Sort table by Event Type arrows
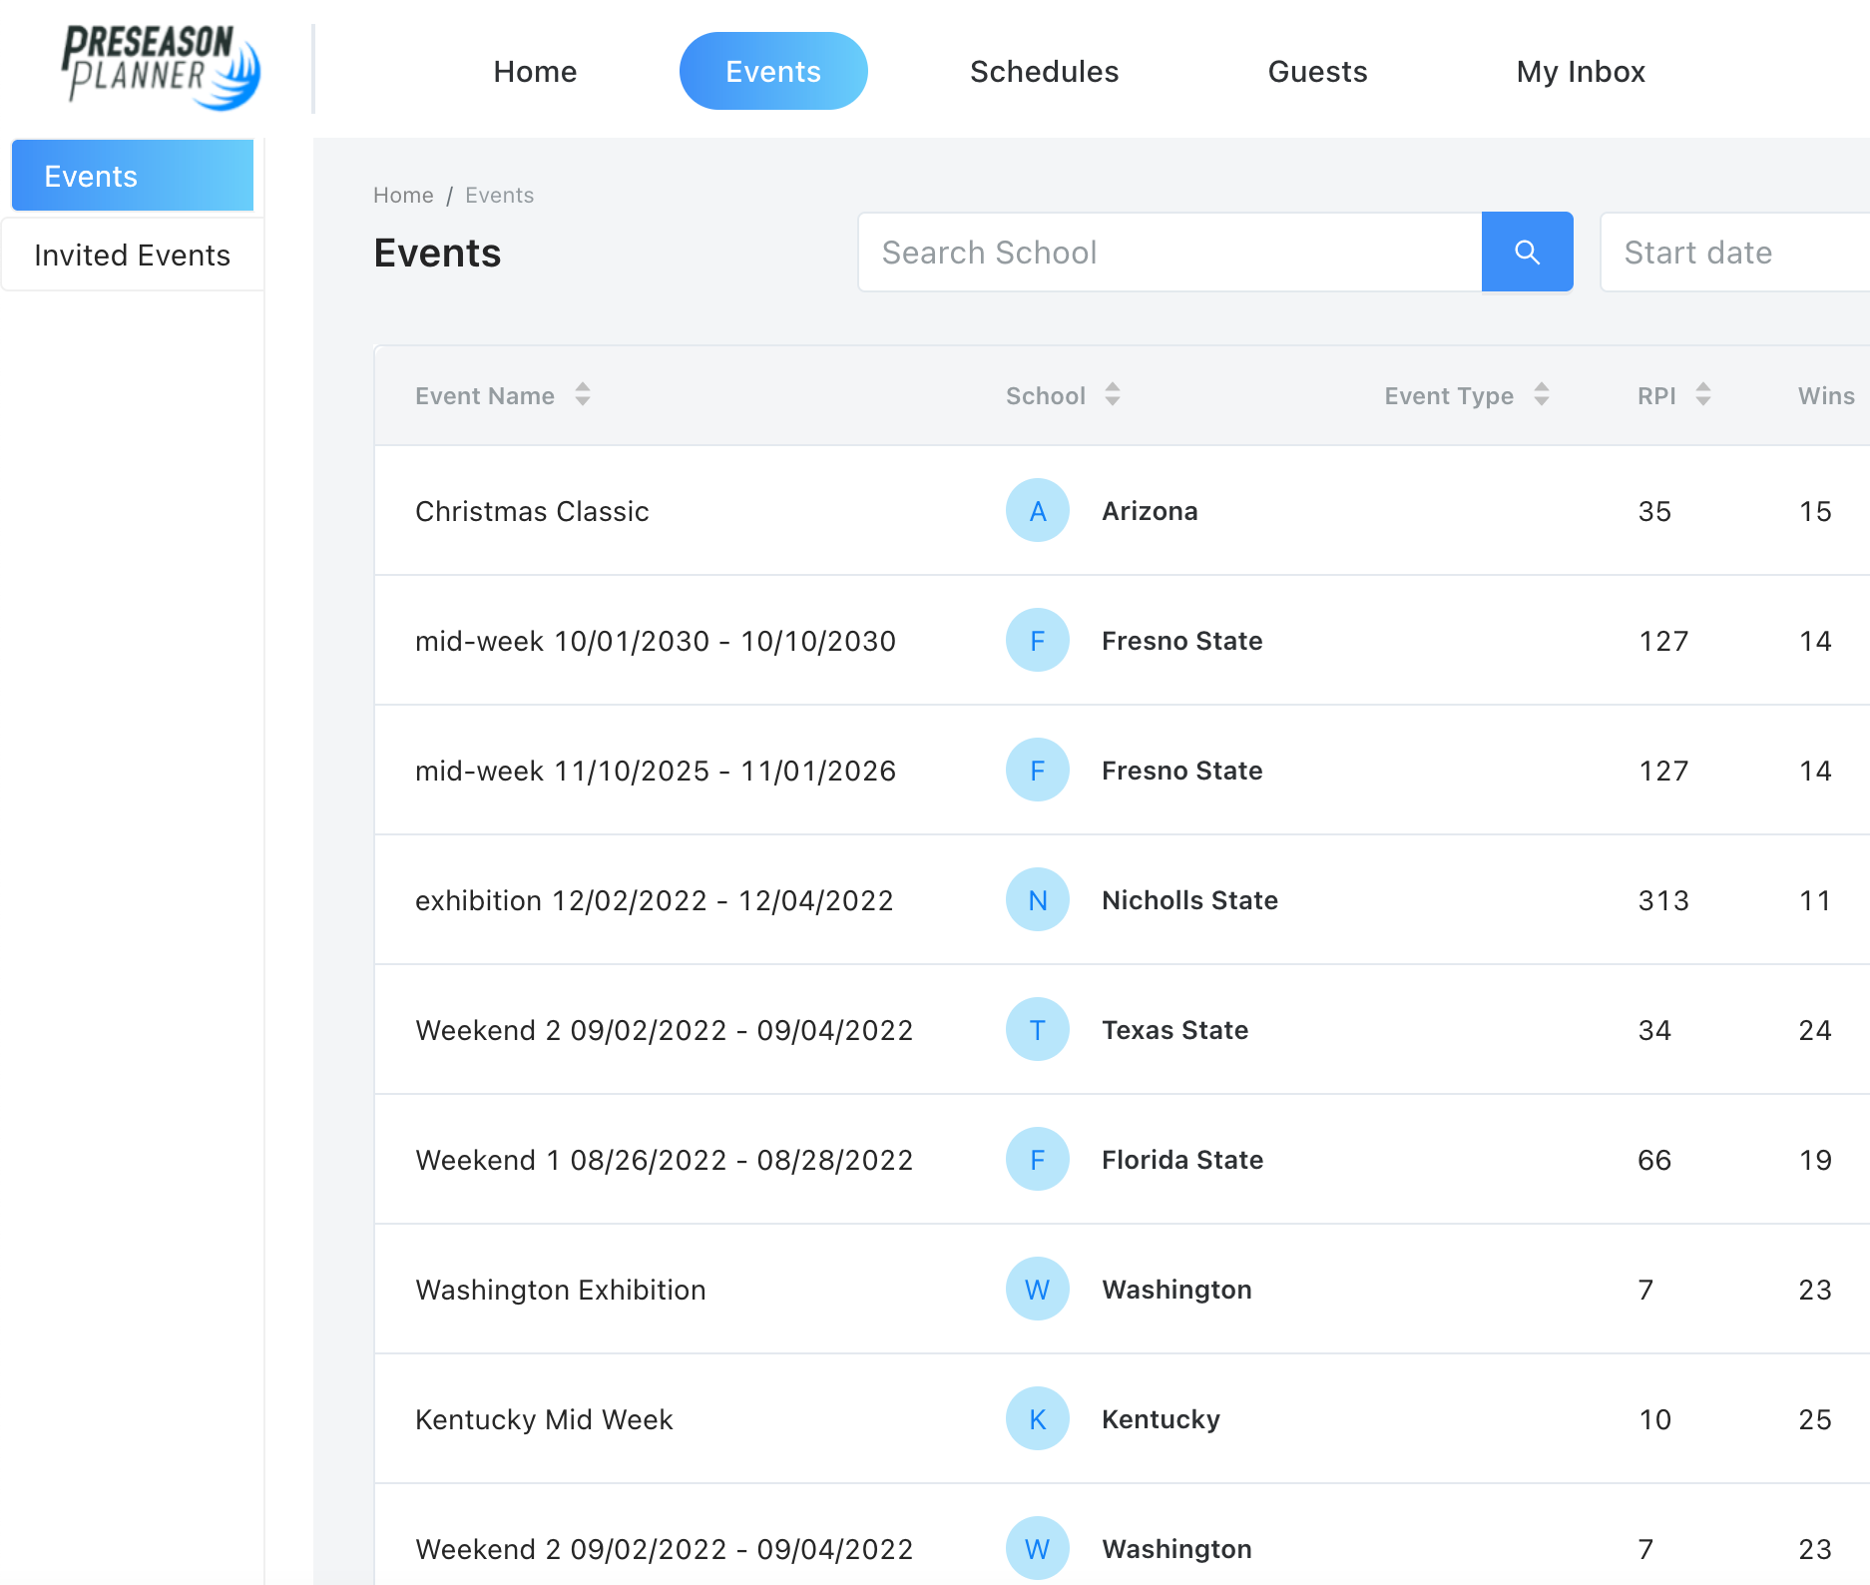 click(1542, 395)
